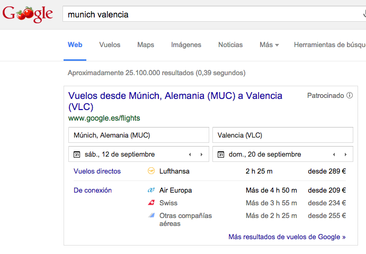Go to previous departure date
The width and height of the screenshot is (366, 254).
coord(190,155)
